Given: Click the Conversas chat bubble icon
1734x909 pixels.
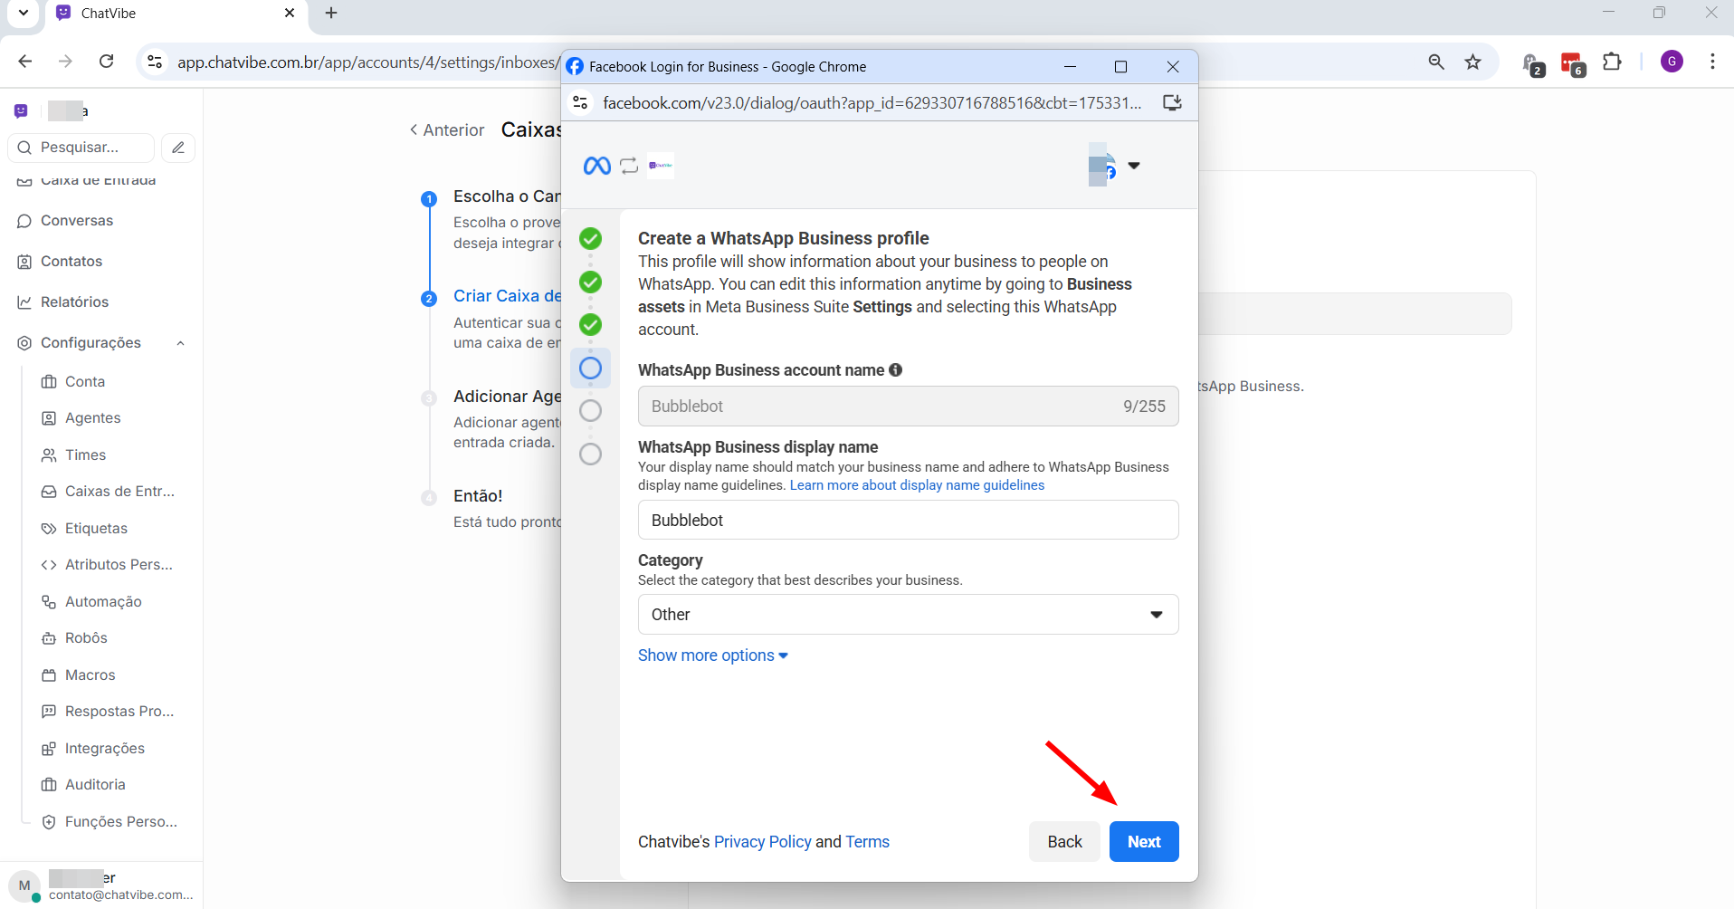Looking at the screenshot, I should tap(24, 221).
